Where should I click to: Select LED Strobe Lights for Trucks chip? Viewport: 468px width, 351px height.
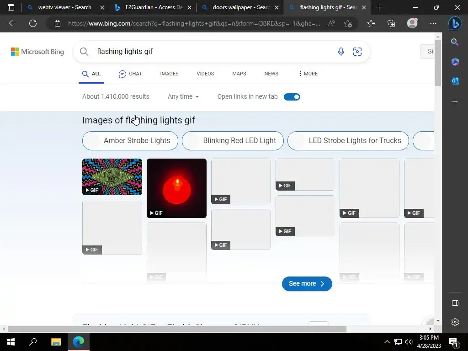pyautogui.click(x=348, y=141)
